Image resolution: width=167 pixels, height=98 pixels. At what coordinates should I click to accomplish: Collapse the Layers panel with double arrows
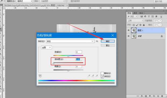[x=164, y=11]
